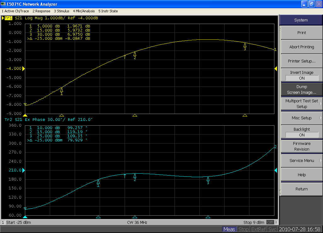
Task: Expand the Misc Setup submenu
Action: coord(302,118)
